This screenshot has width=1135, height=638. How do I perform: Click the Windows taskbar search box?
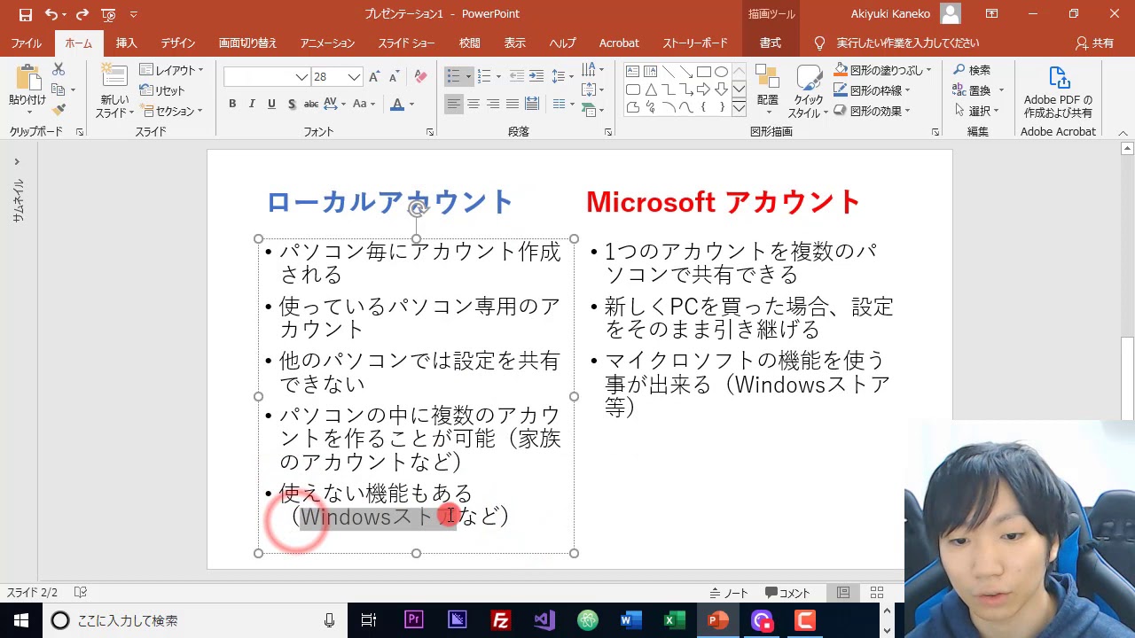[x=195, y=620]
